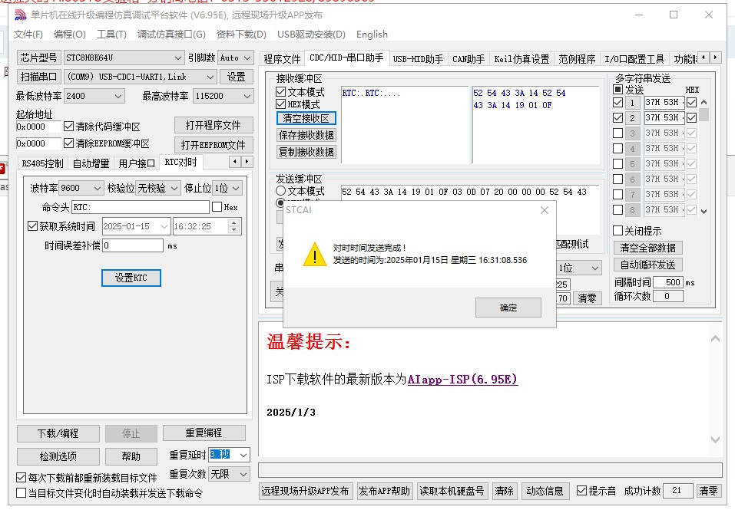Click 读取本机硬盘号 button

tap(452, 491)
